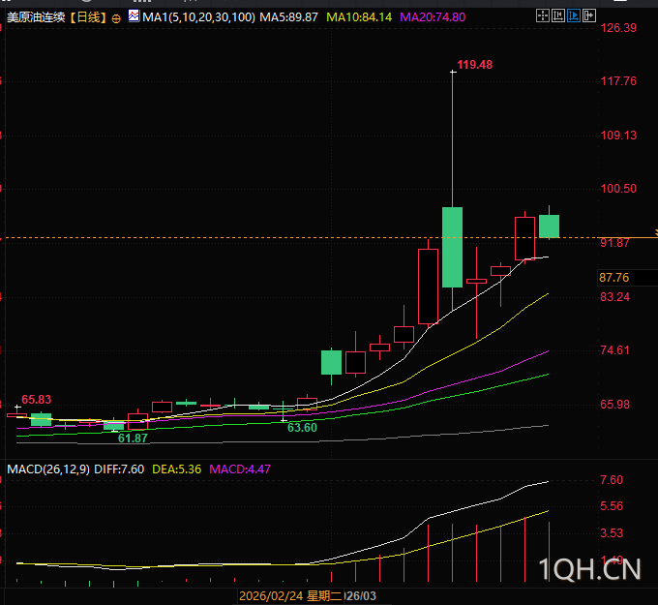Viewport: 658px width, 605px height.
Task: Click the MA10:84.14 value
Action: click(359, 17)
